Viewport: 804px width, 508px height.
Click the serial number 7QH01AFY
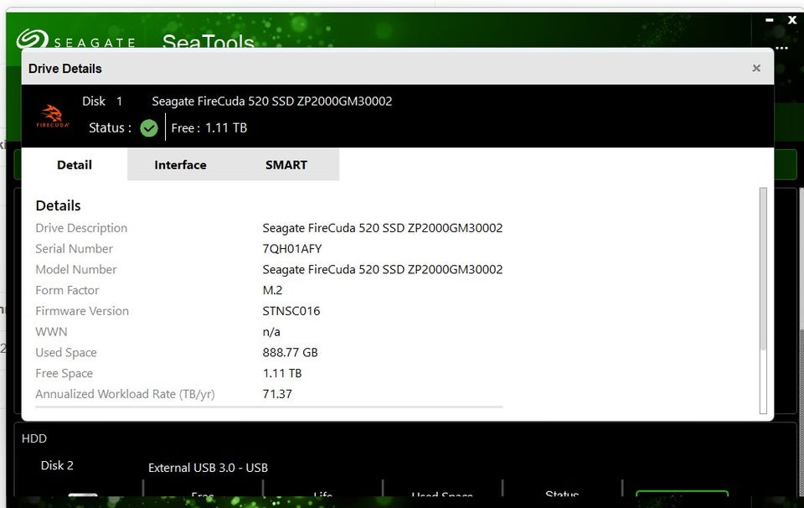(291, 249)
